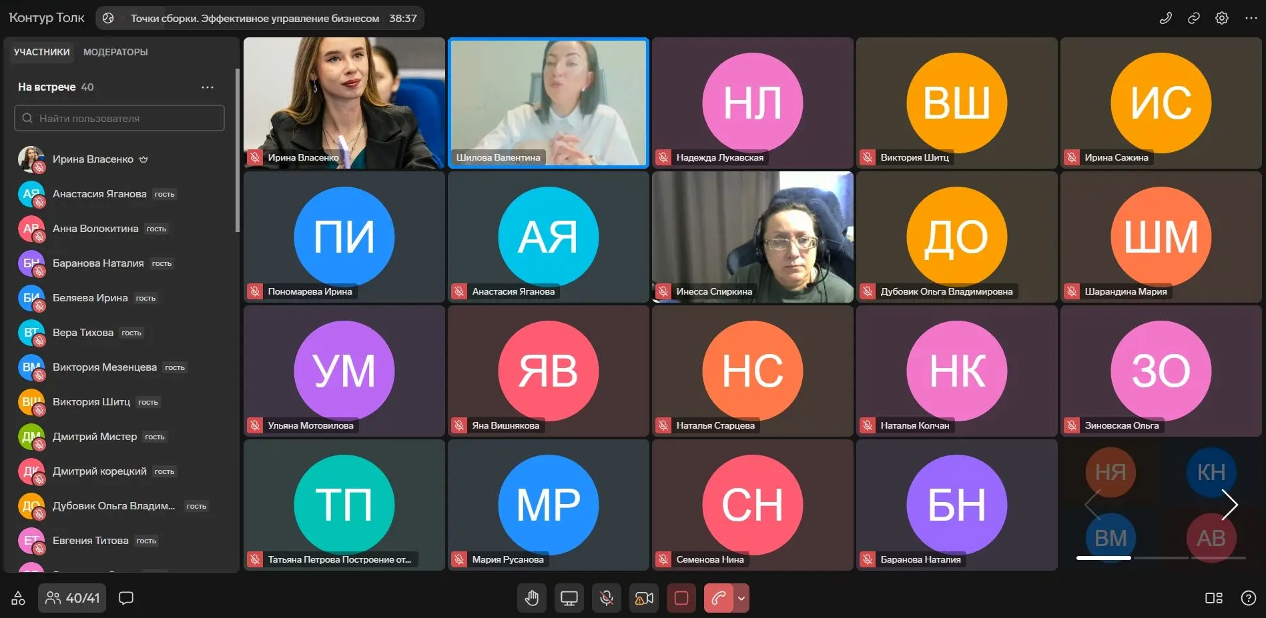Turn on the camera in bottom toolbar

(644, 598)
